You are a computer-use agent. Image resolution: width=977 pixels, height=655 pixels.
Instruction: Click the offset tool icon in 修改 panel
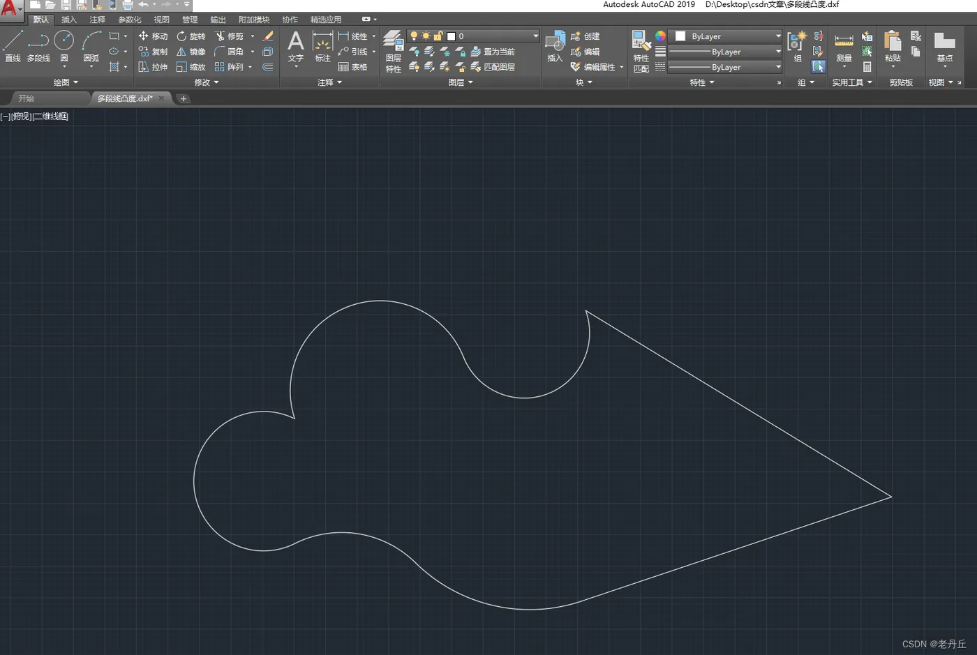click(268, 67)
